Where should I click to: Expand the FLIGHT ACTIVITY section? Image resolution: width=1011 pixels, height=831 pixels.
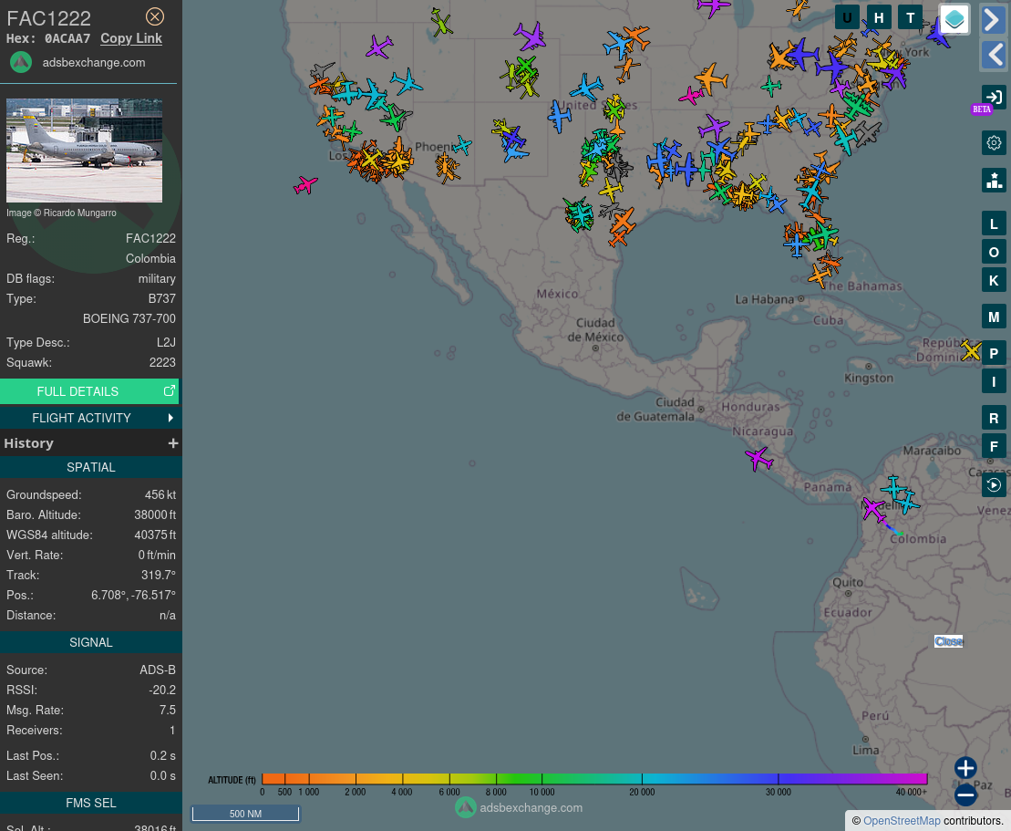pos(89,418)
